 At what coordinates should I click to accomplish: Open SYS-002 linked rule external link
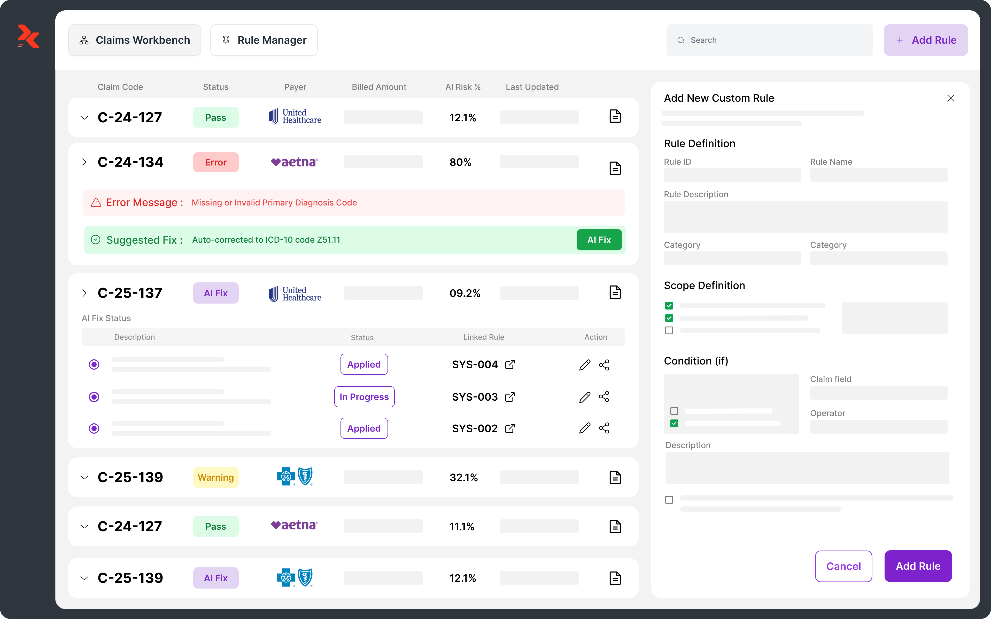pos(510,429)
